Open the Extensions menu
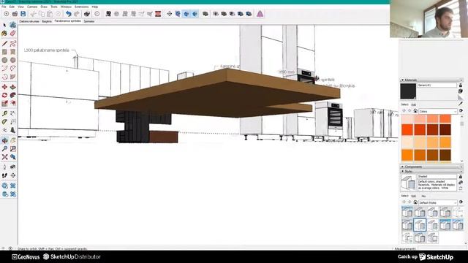The height and width of the screenshot is (263, 468). (81, 7)
